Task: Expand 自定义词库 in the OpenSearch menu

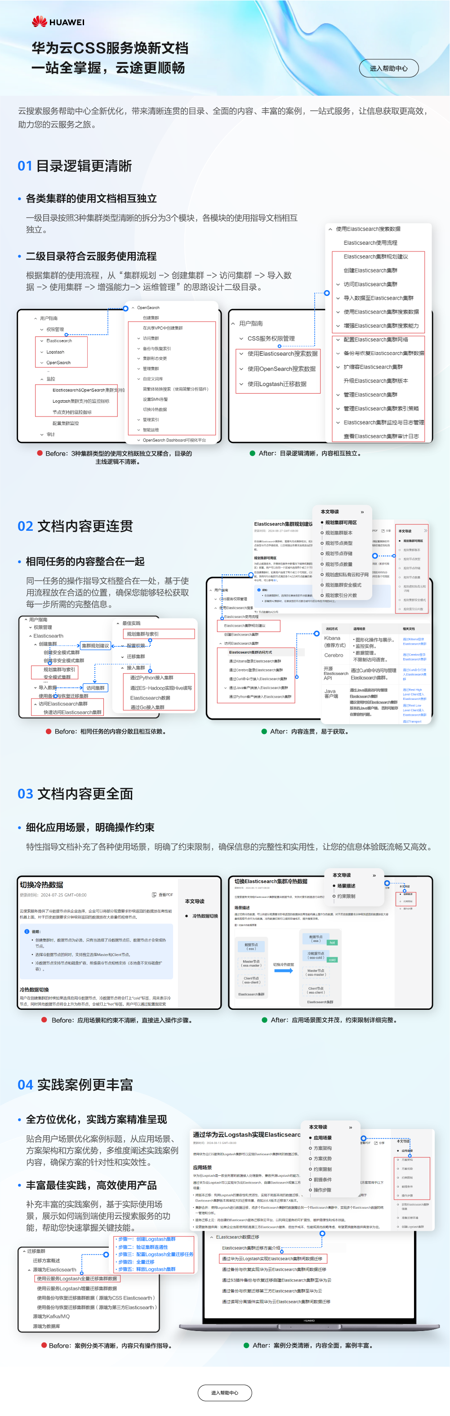Action: [x=138, y=379]
